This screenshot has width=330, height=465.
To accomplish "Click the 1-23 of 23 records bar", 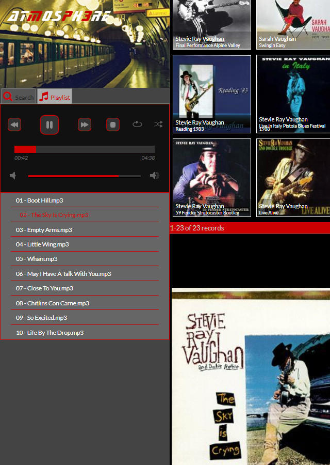I will [x=250, y=228].
